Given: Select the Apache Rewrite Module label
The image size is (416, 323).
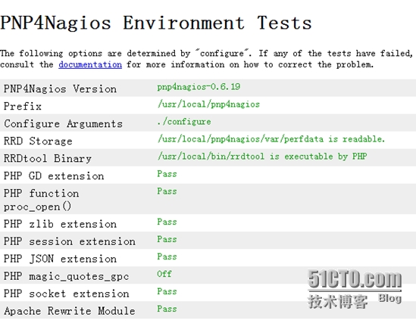Looking at the screenshot, I should point(70,311).
